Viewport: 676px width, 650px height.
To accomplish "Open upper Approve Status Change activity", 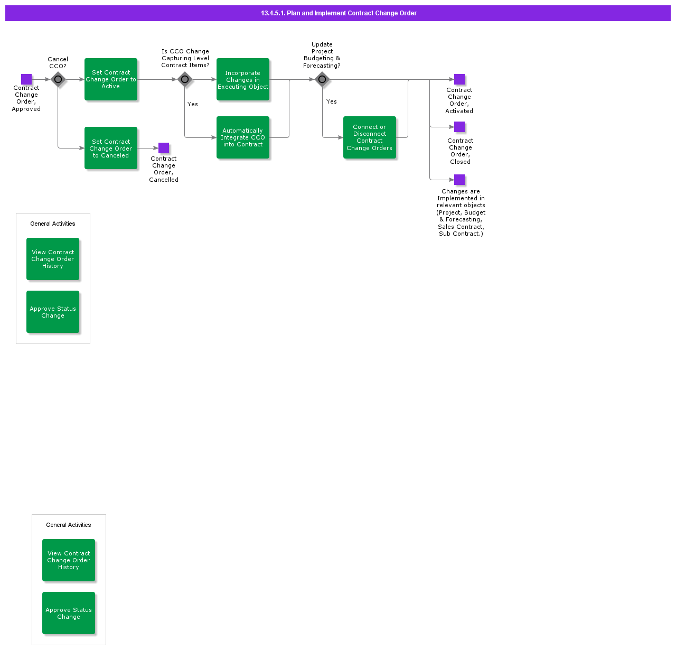I will pos(53,312).
